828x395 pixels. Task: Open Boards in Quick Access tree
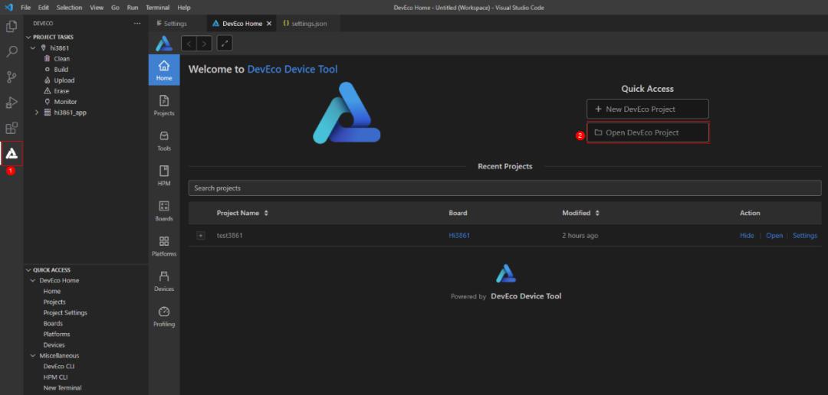point(53,324)
